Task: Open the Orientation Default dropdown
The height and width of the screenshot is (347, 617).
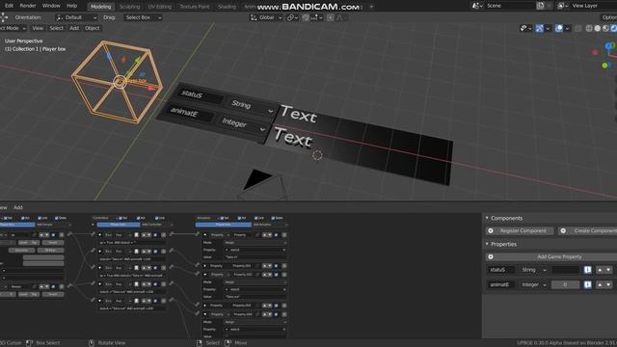Action: click(76, 17)
